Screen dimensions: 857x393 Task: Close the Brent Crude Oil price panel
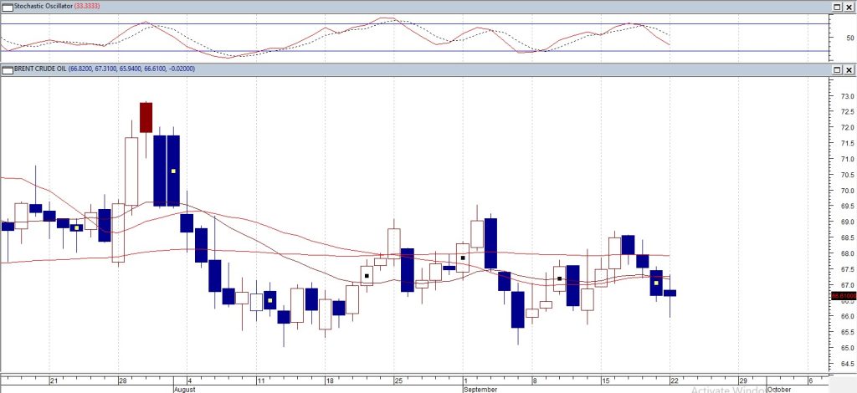[x=848, y=69]
